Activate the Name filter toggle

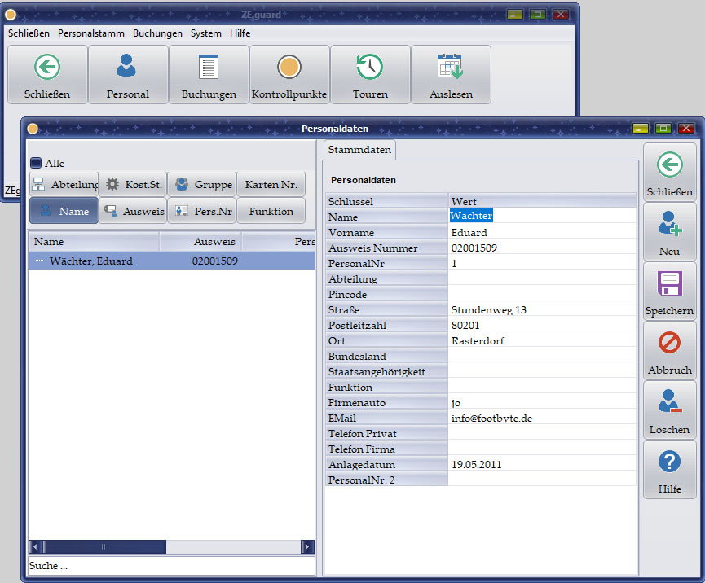point(64,211)
